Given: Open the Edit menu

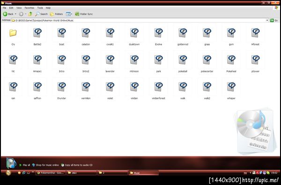Looking at the screenshot, I should pos(11,8).
